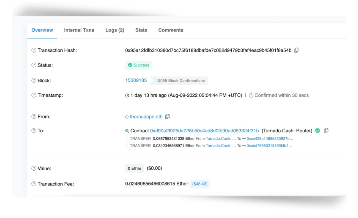Select the transaction hash text
Viewport: 358px width, 218px height.
point(208,50)
